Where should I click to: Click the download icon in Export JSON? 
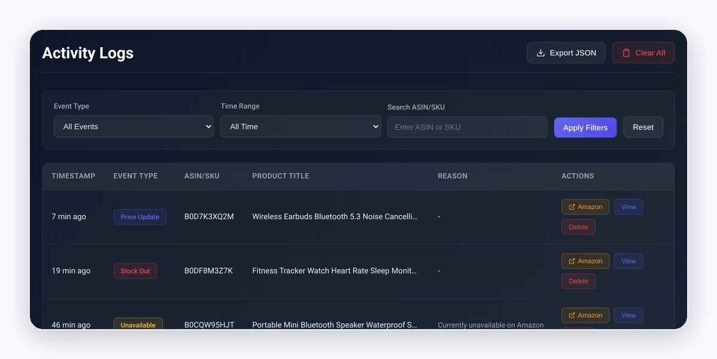pos(541,53)
